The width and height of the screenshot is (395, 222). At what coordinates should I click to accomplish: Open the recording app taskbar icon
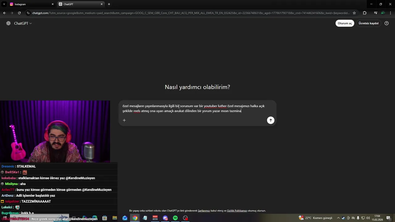tap(185, 218)
